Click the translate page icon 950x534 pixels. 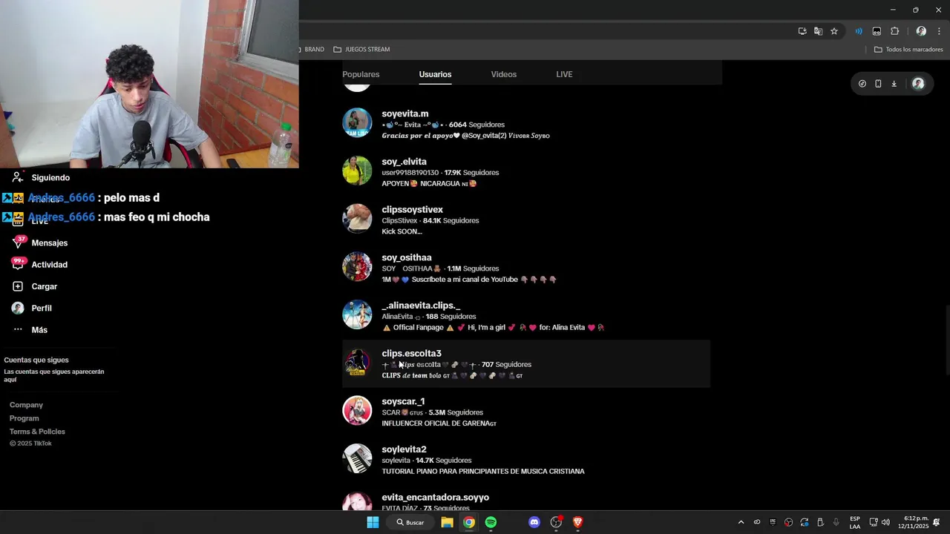pos(818,31)
